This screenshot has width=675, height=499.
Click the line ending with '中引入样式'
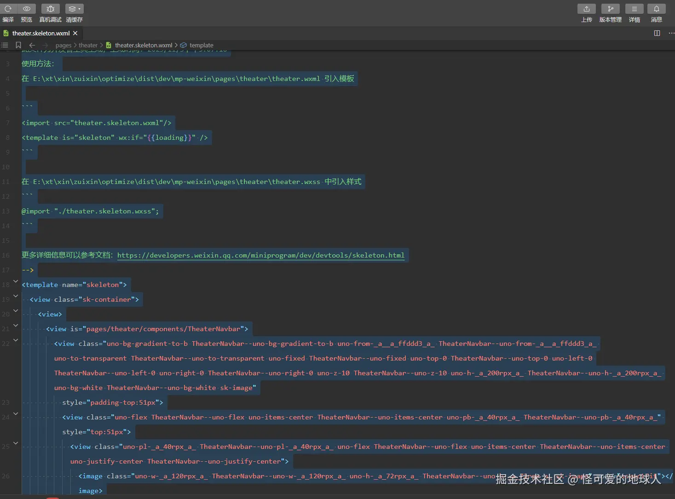191,182
